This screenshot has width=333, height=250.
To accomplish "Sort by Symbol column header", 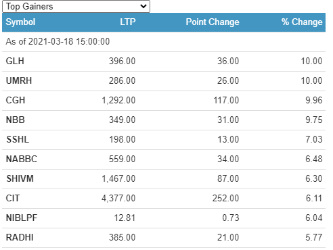I will tap(20, 22).
